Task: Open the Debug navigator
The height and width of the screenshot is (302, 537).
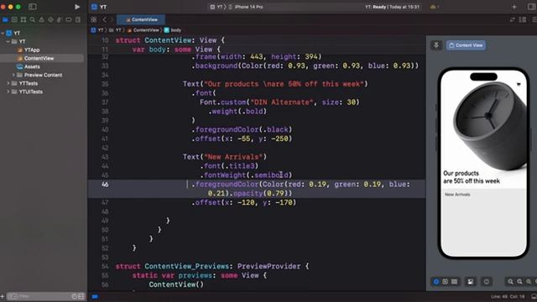Action: tap(60, 20)
